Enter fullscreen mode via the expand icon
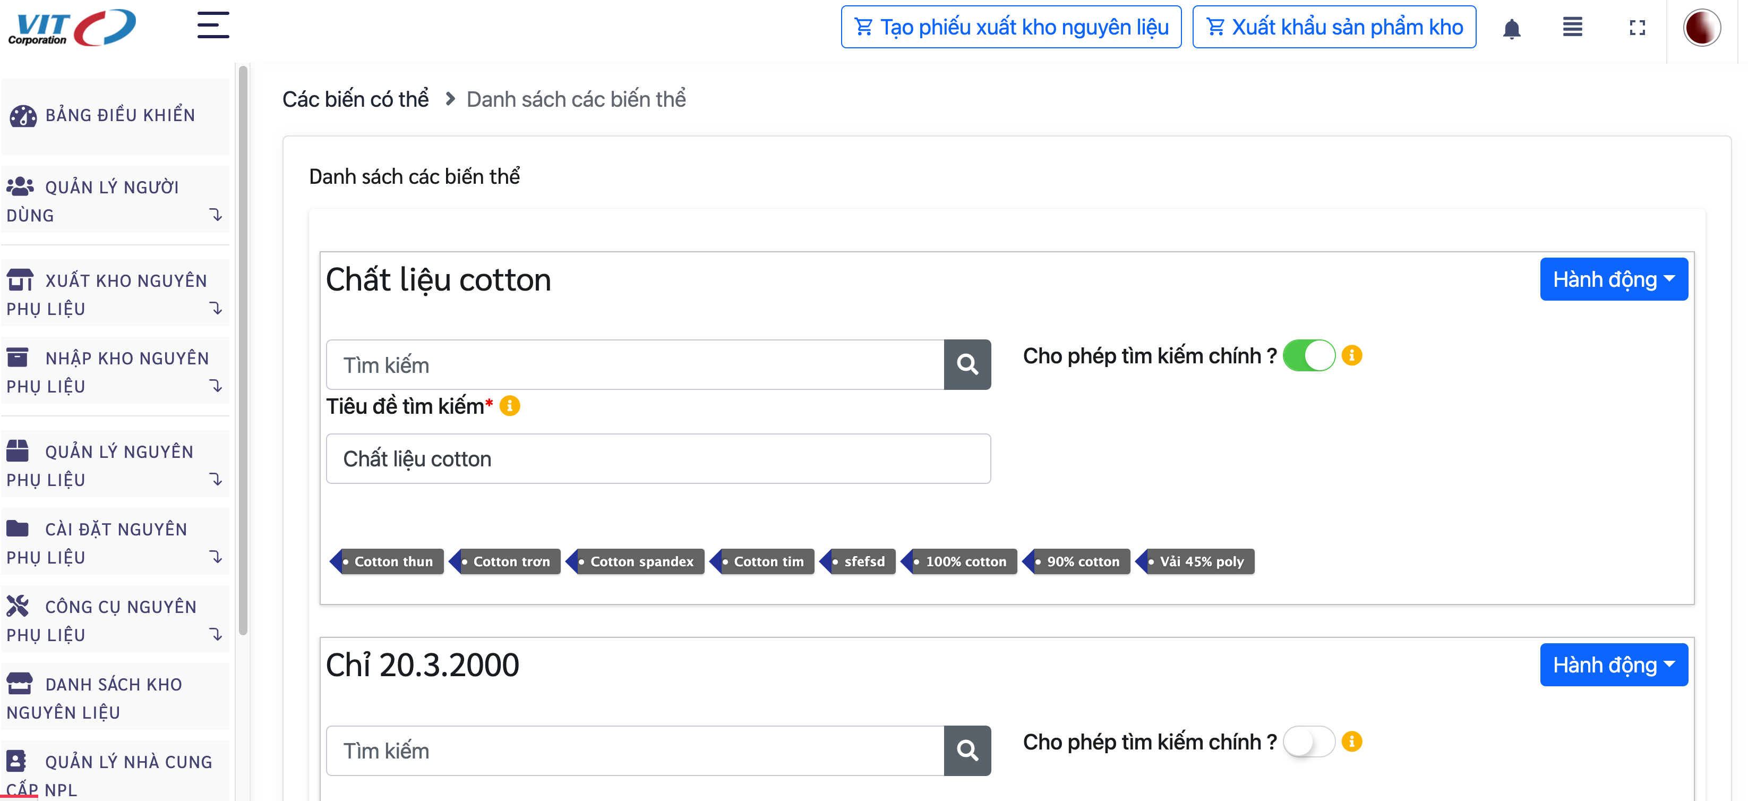Screen dimensions: 1748x801 (x=1636, y=28)
